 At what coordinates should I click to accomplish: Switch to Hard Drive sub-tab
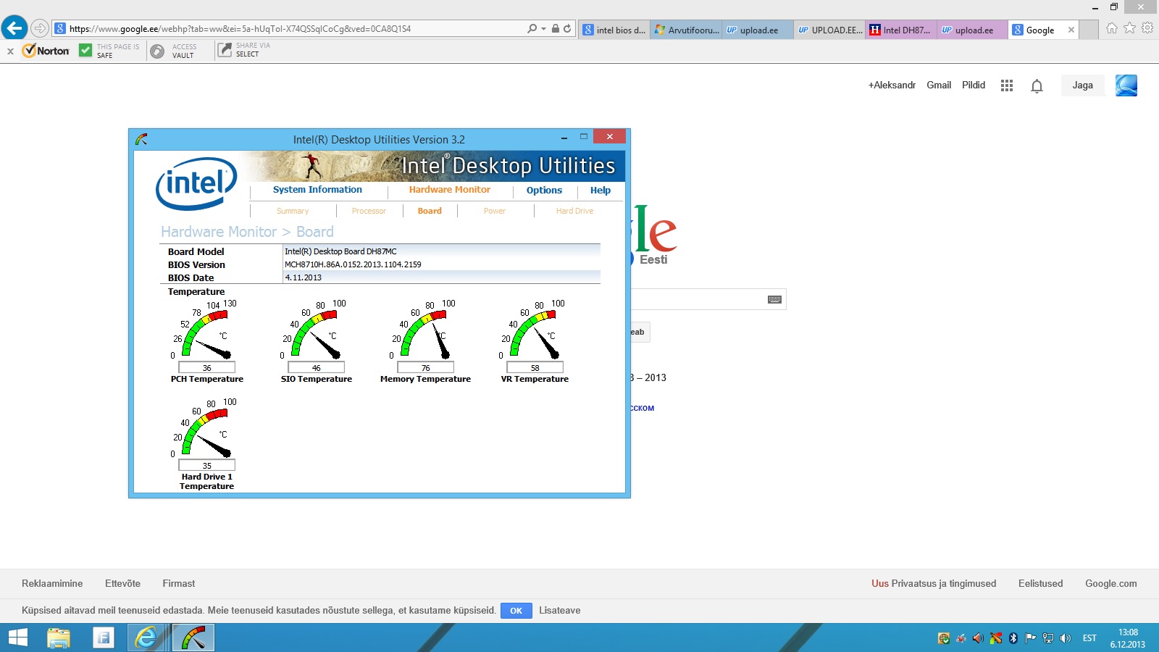click(x=574, y=211)
